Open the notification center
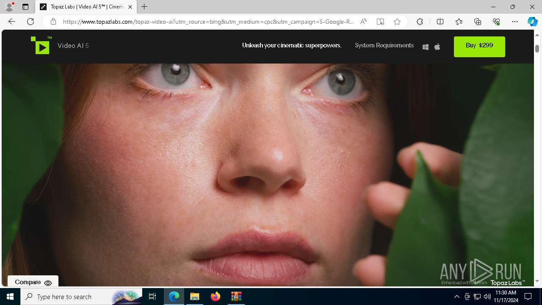The image size is (542, 305). [x=528, y=297]
